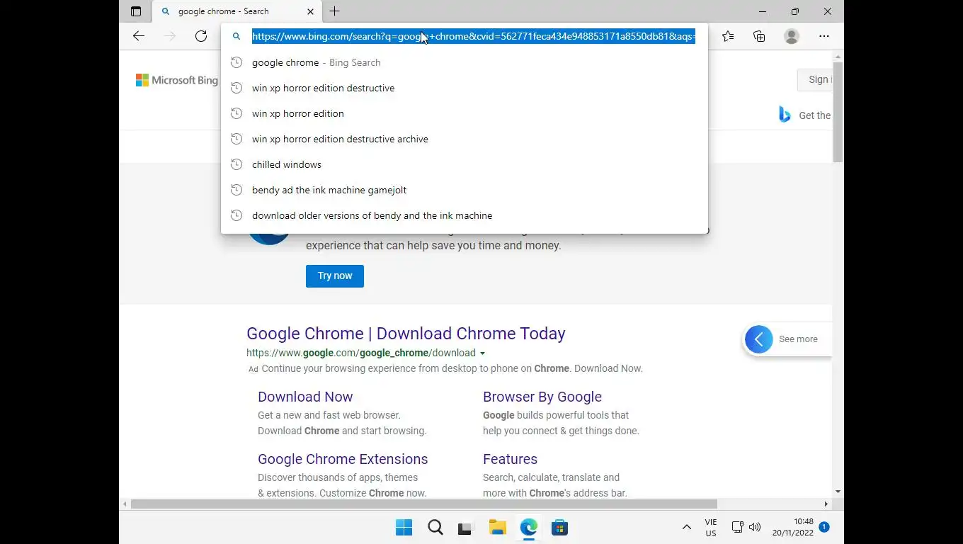Image resolution: width=963 pixels, height=544 pixels.
Task: Open the Google Chrome Extensions sublink
Action: [x=343, y=459]
